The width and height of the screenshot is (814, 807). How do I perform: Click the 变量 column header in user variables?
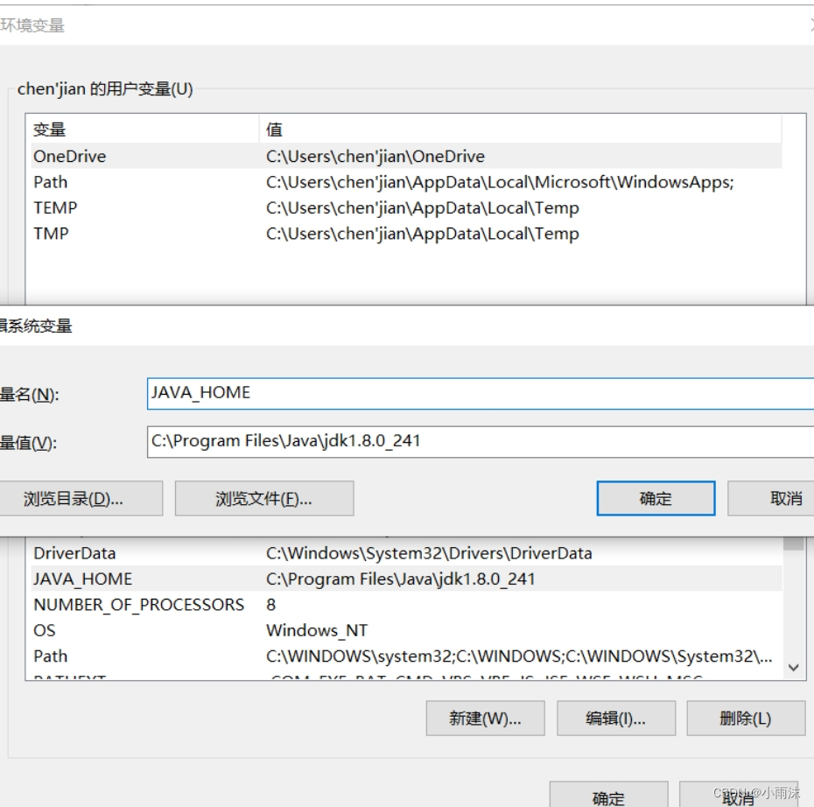coord(144,130)
